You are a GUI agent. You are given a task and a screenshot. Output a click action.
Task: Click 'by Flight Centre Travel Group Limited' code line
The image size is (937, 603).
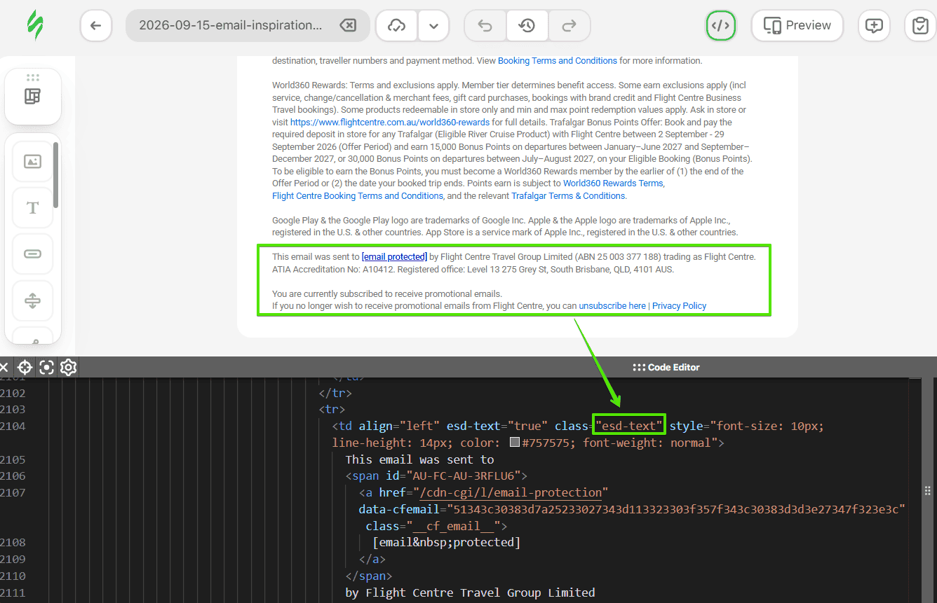(470, 592)
